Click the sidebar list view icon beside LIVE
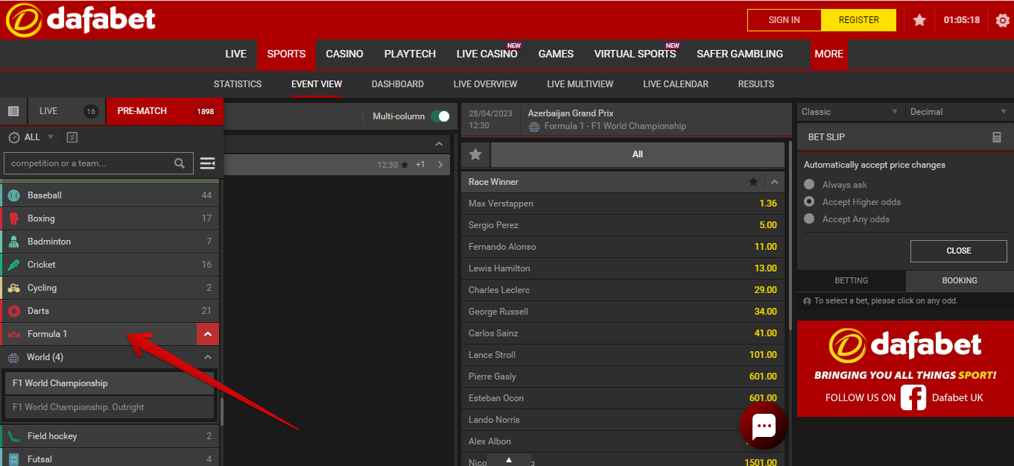The width and height of the screenshot is (1014, 466). tap(13, 111)
